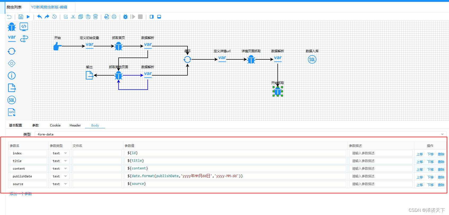Click the selected 开始抓取 bug node
This screenshot has height=215, width=449.
pos(278,91)
